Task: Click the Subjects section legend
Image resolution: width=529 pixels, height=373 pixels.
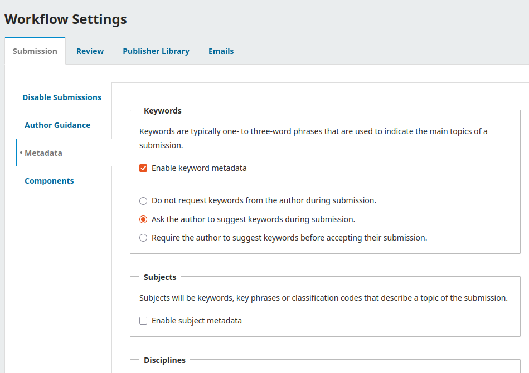Action: pyautogui.click(x=160, y=277)
